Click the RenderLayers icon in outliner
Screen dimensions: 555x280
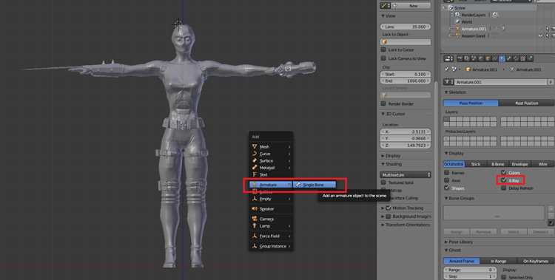coord(457,15)
